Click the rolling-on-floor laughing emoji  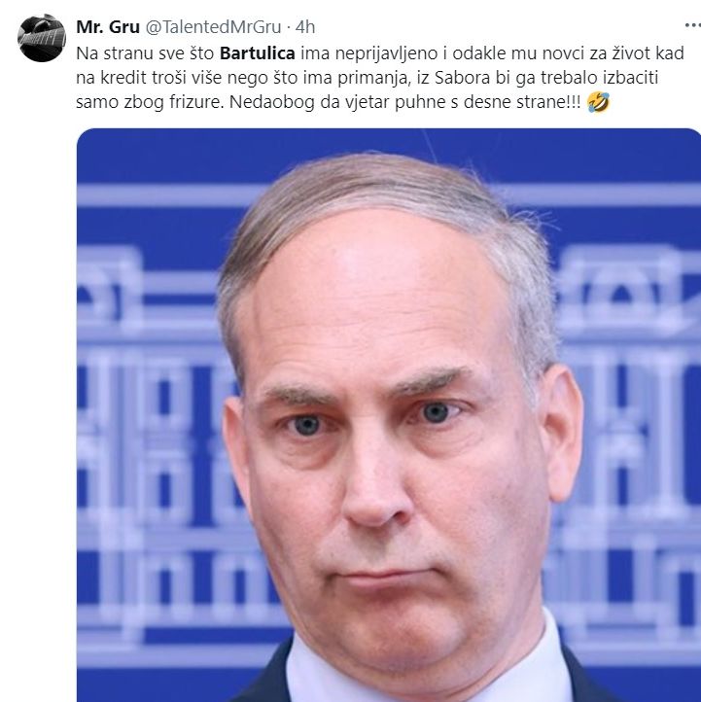599,102
